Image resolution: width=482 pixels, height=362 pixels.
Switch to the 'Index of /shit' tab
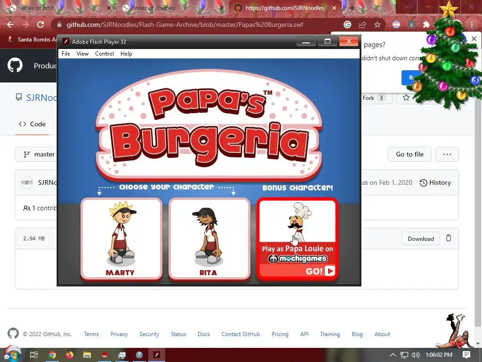[38, 8]
